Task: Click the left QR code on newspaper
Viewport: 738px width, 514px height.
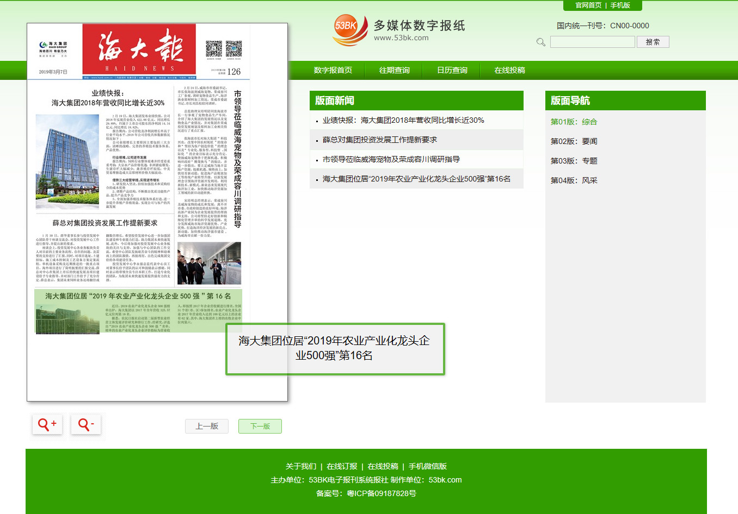Action: pos(214,49)
